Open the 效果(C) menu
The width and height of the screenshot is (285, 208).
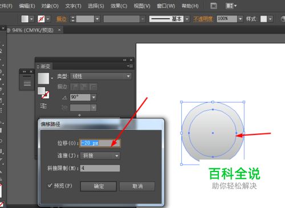(x=119, y=6)
